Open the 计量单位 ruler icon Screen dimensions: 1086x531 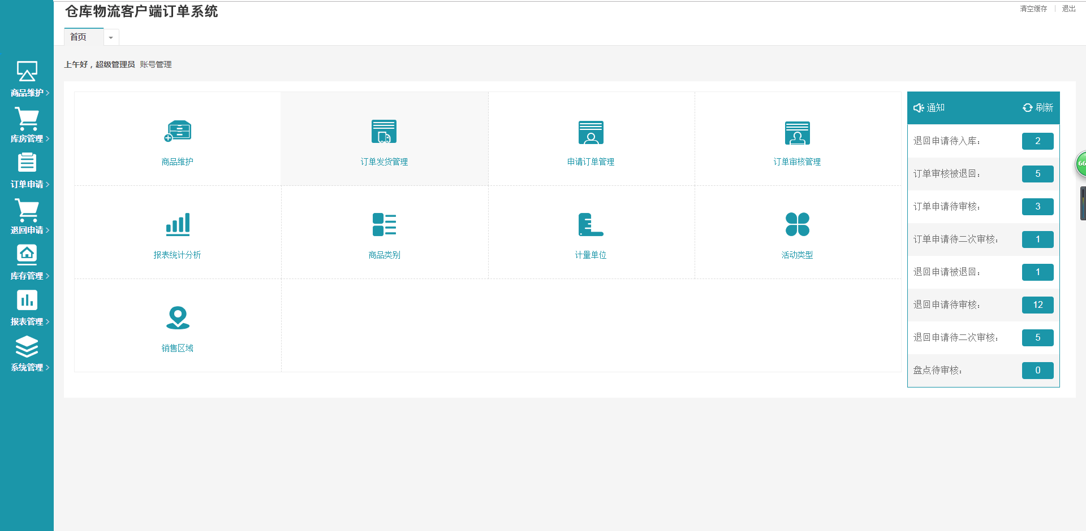[x=591, y=224]
